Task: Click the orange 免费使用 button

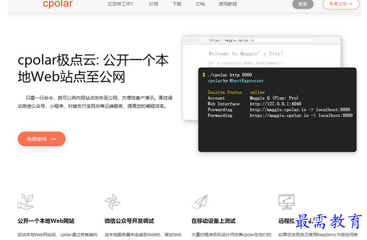Action: [x=42, y=139]
